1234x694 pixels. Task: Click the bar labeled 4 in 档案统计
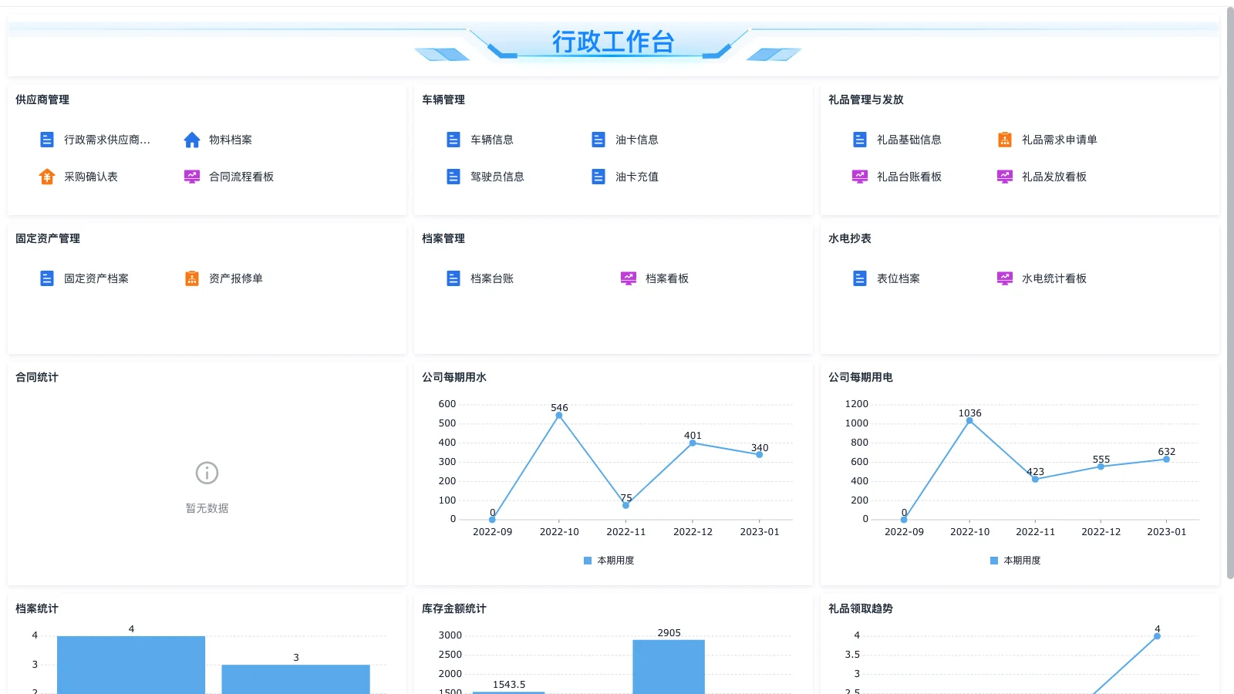click(x=131, y=665)
